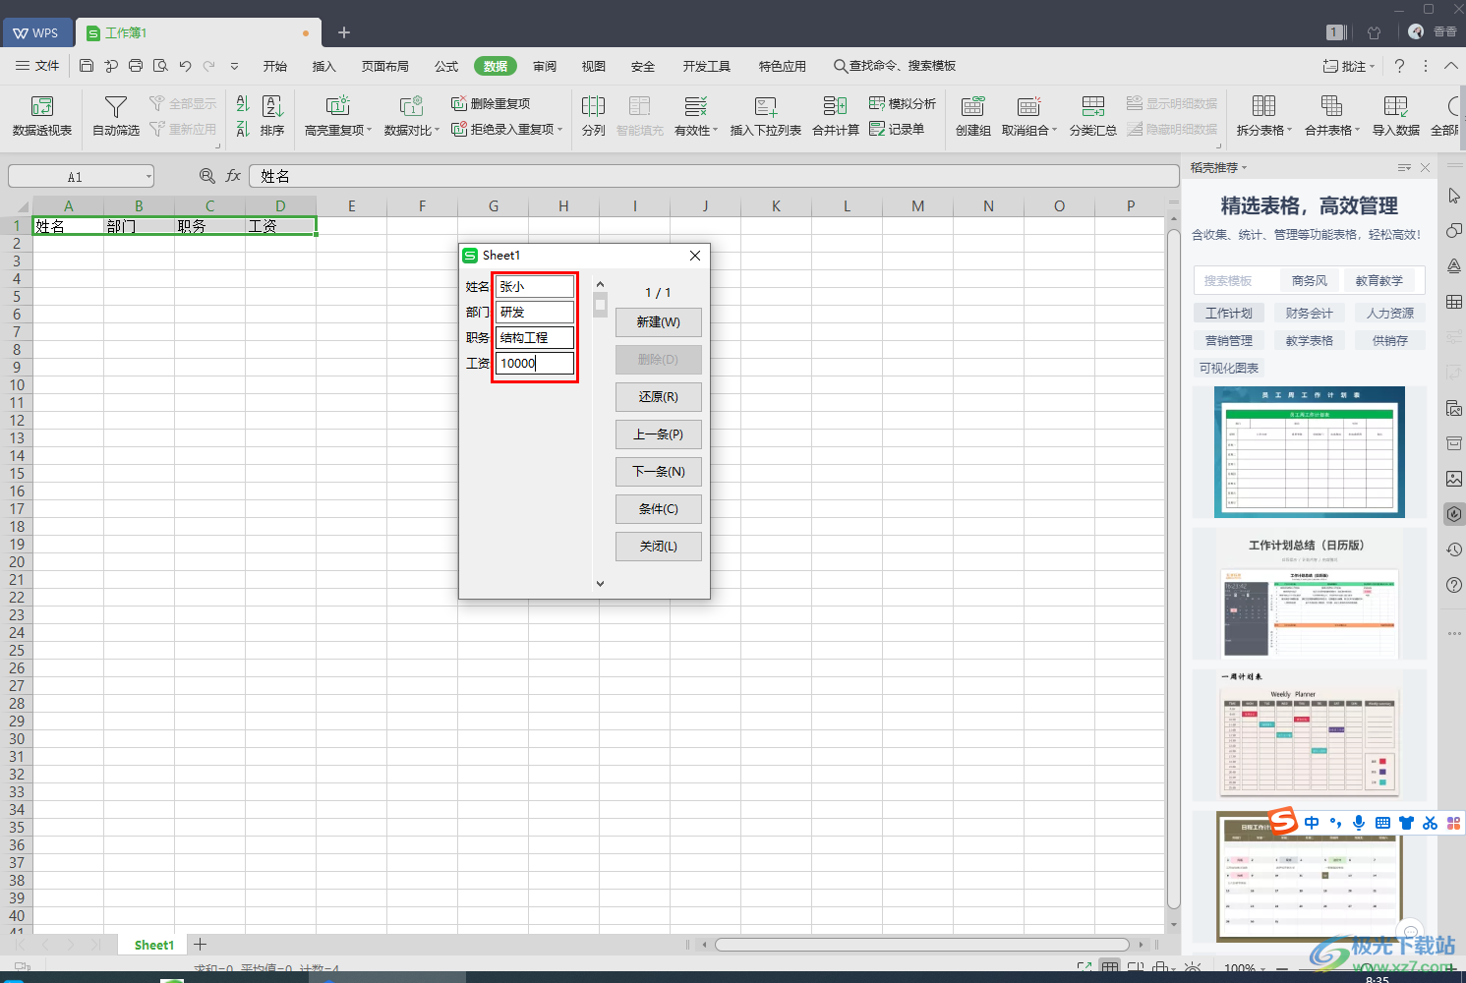Image resolution: width=1466 pixels, height=983 pixels.
Task: Select the 教育教学 template tag
Action: tap(1379, 281)
